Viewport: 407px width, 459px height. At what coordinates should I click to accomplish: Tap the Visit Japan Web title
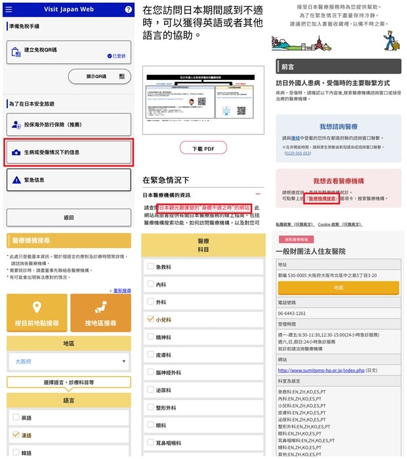[x=69, y=9]
